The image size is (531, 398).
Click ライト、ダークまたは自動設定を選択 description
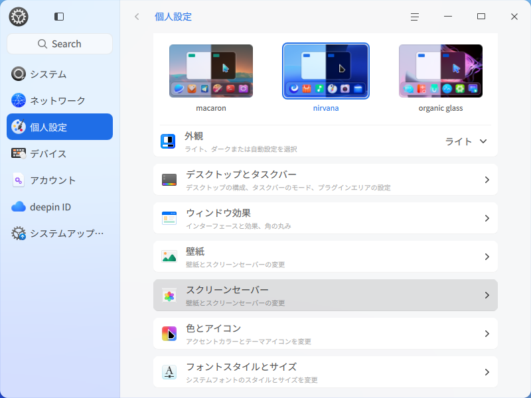pos(241,149)
